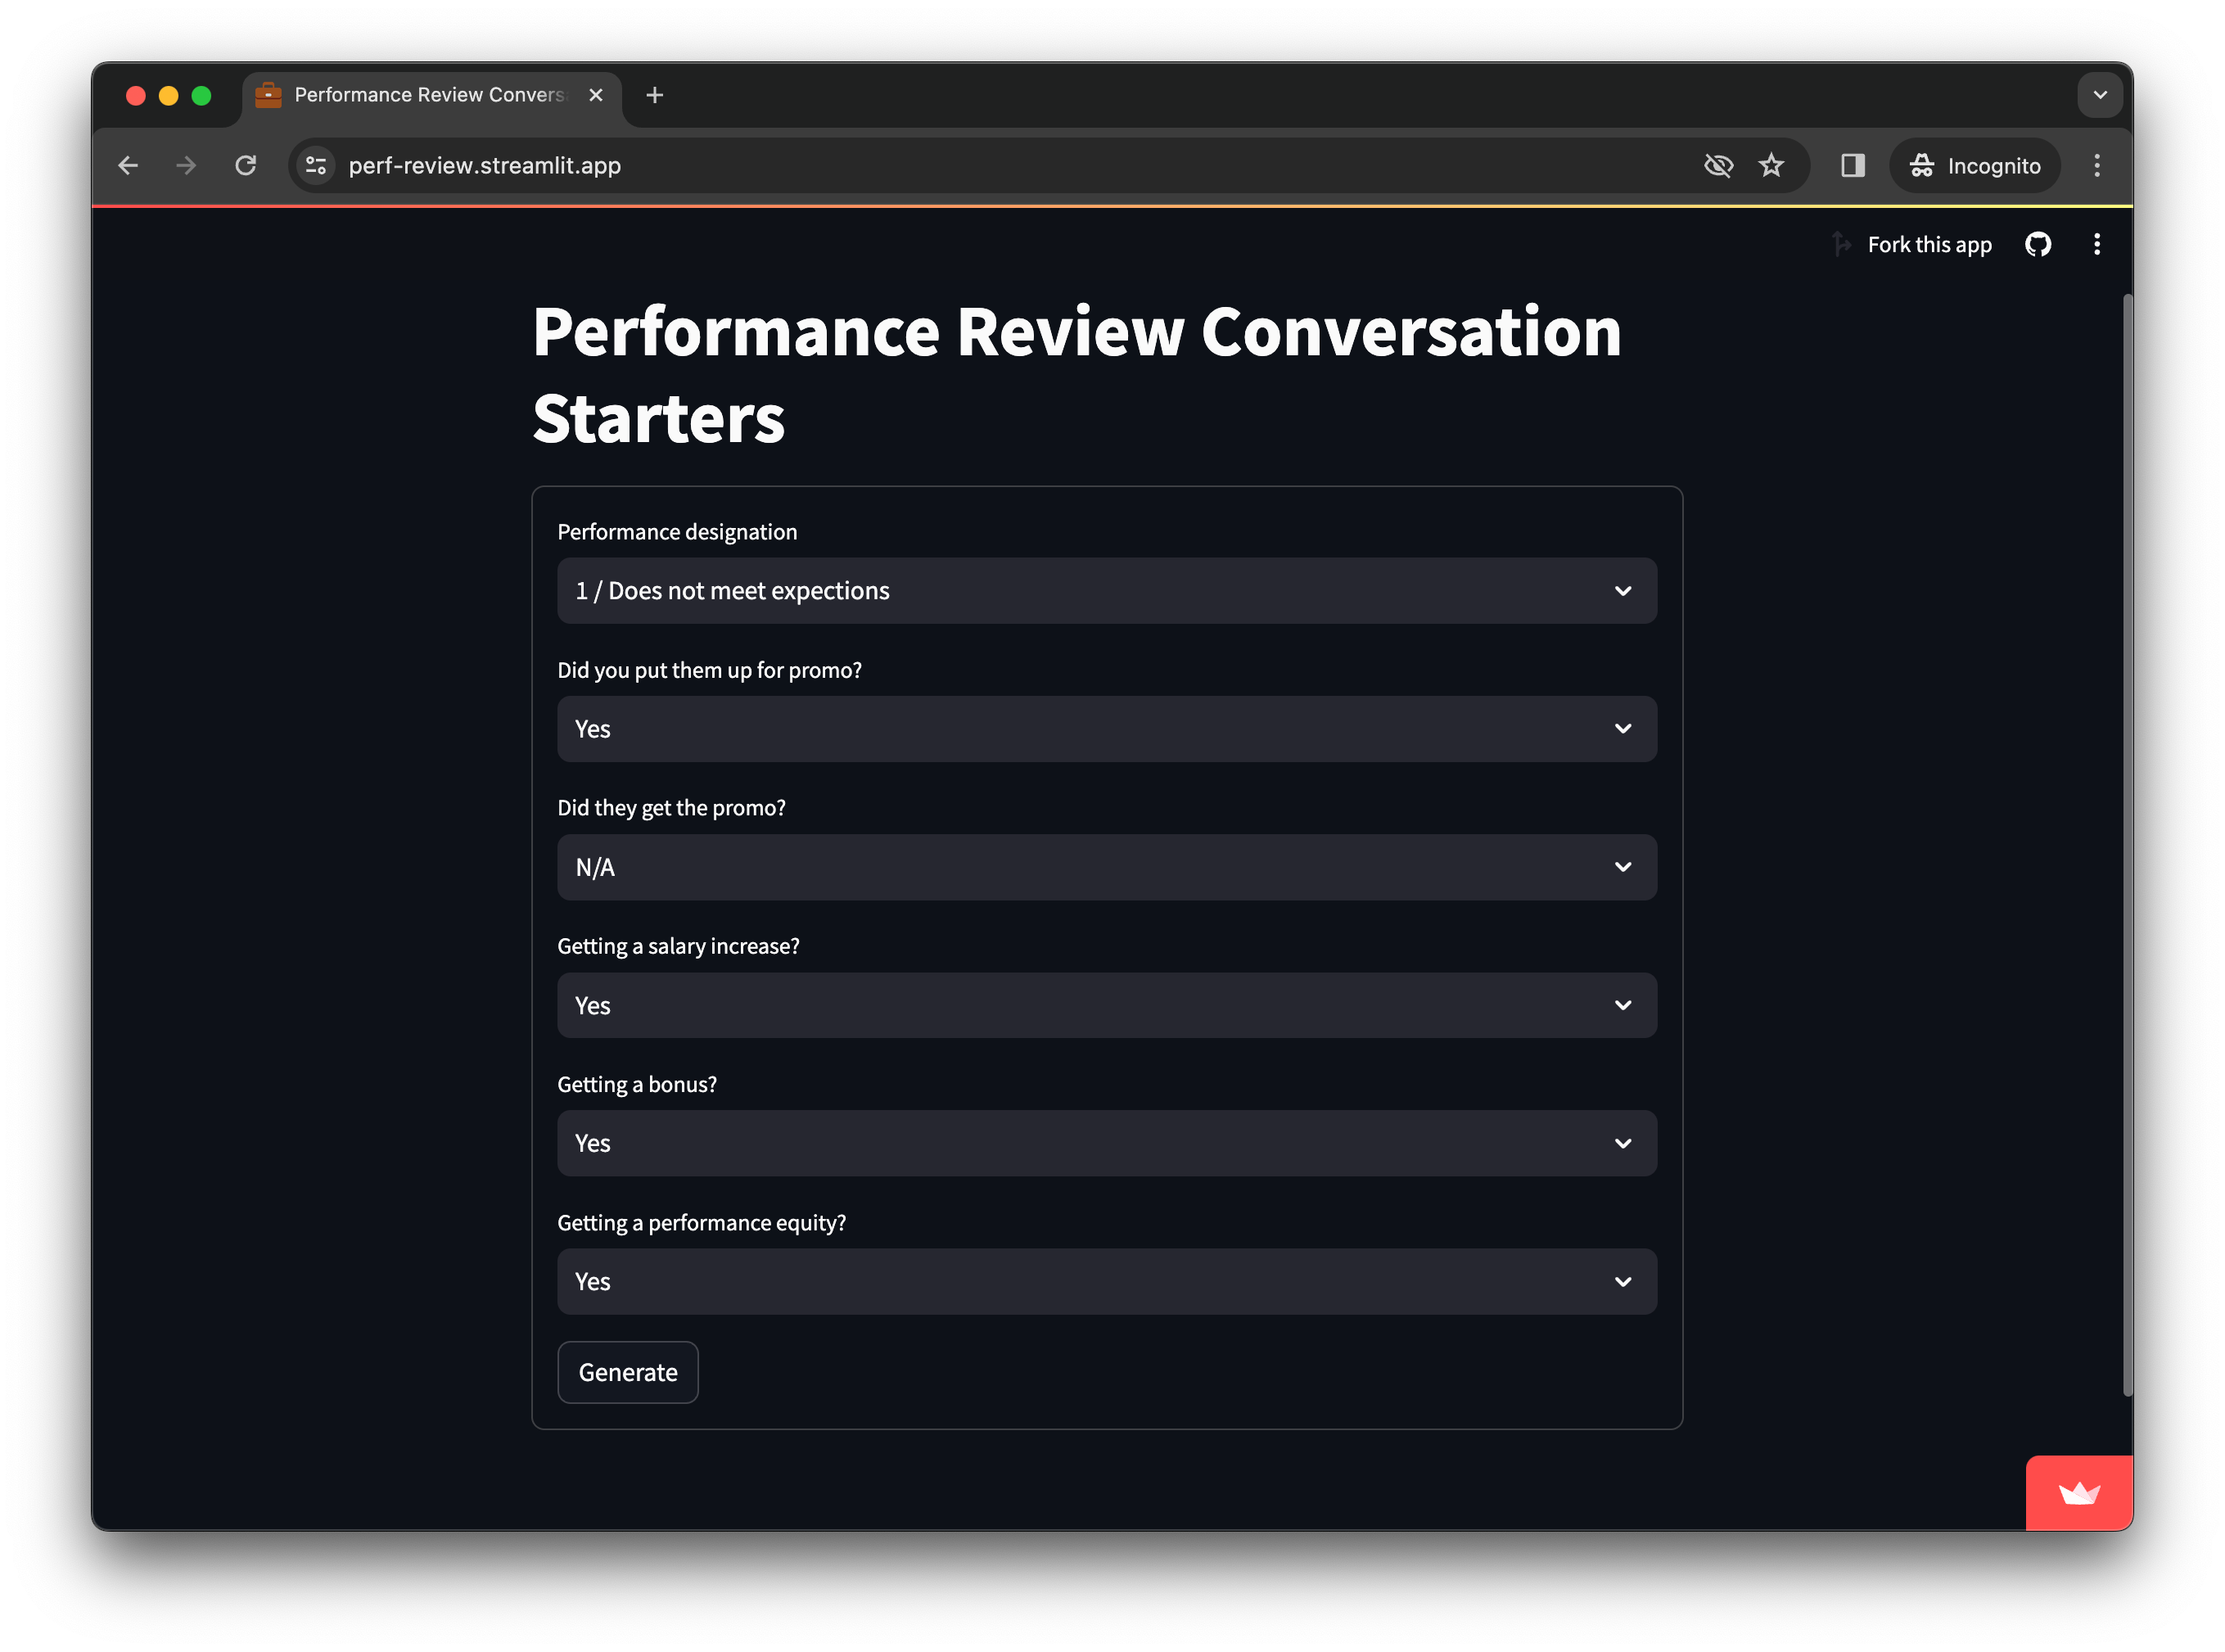
Task: Click the page title heading
Action: click(x=1076, y=374)
